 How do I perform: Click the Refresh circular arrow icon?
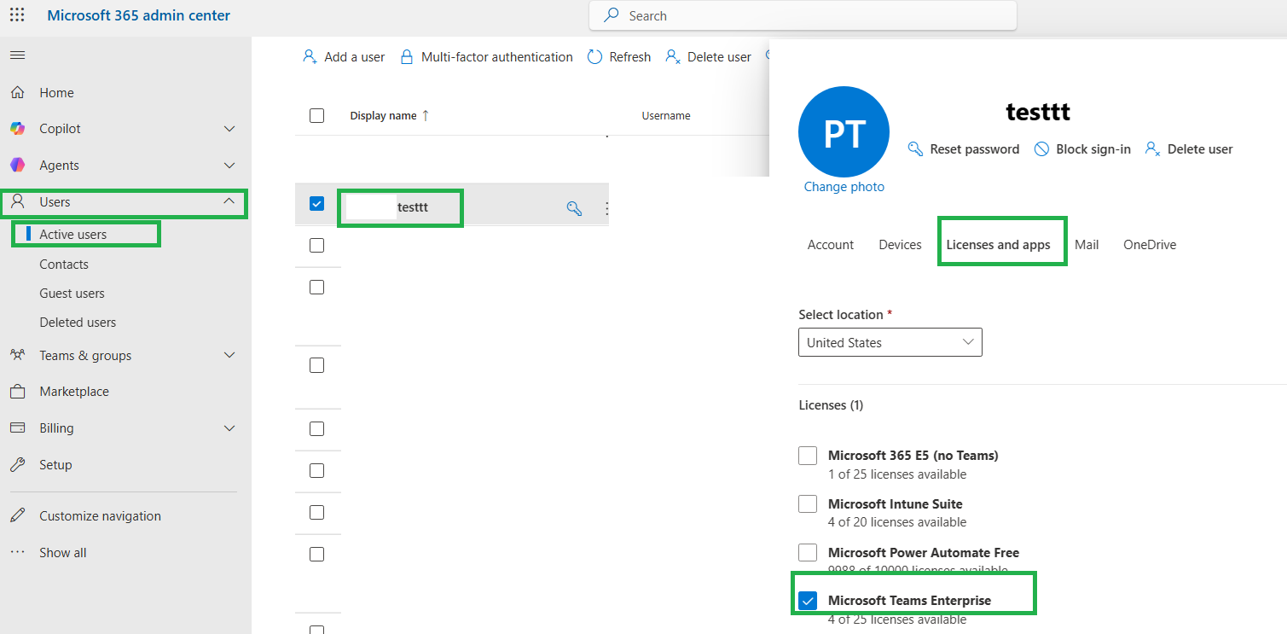(x=594, y=56)
